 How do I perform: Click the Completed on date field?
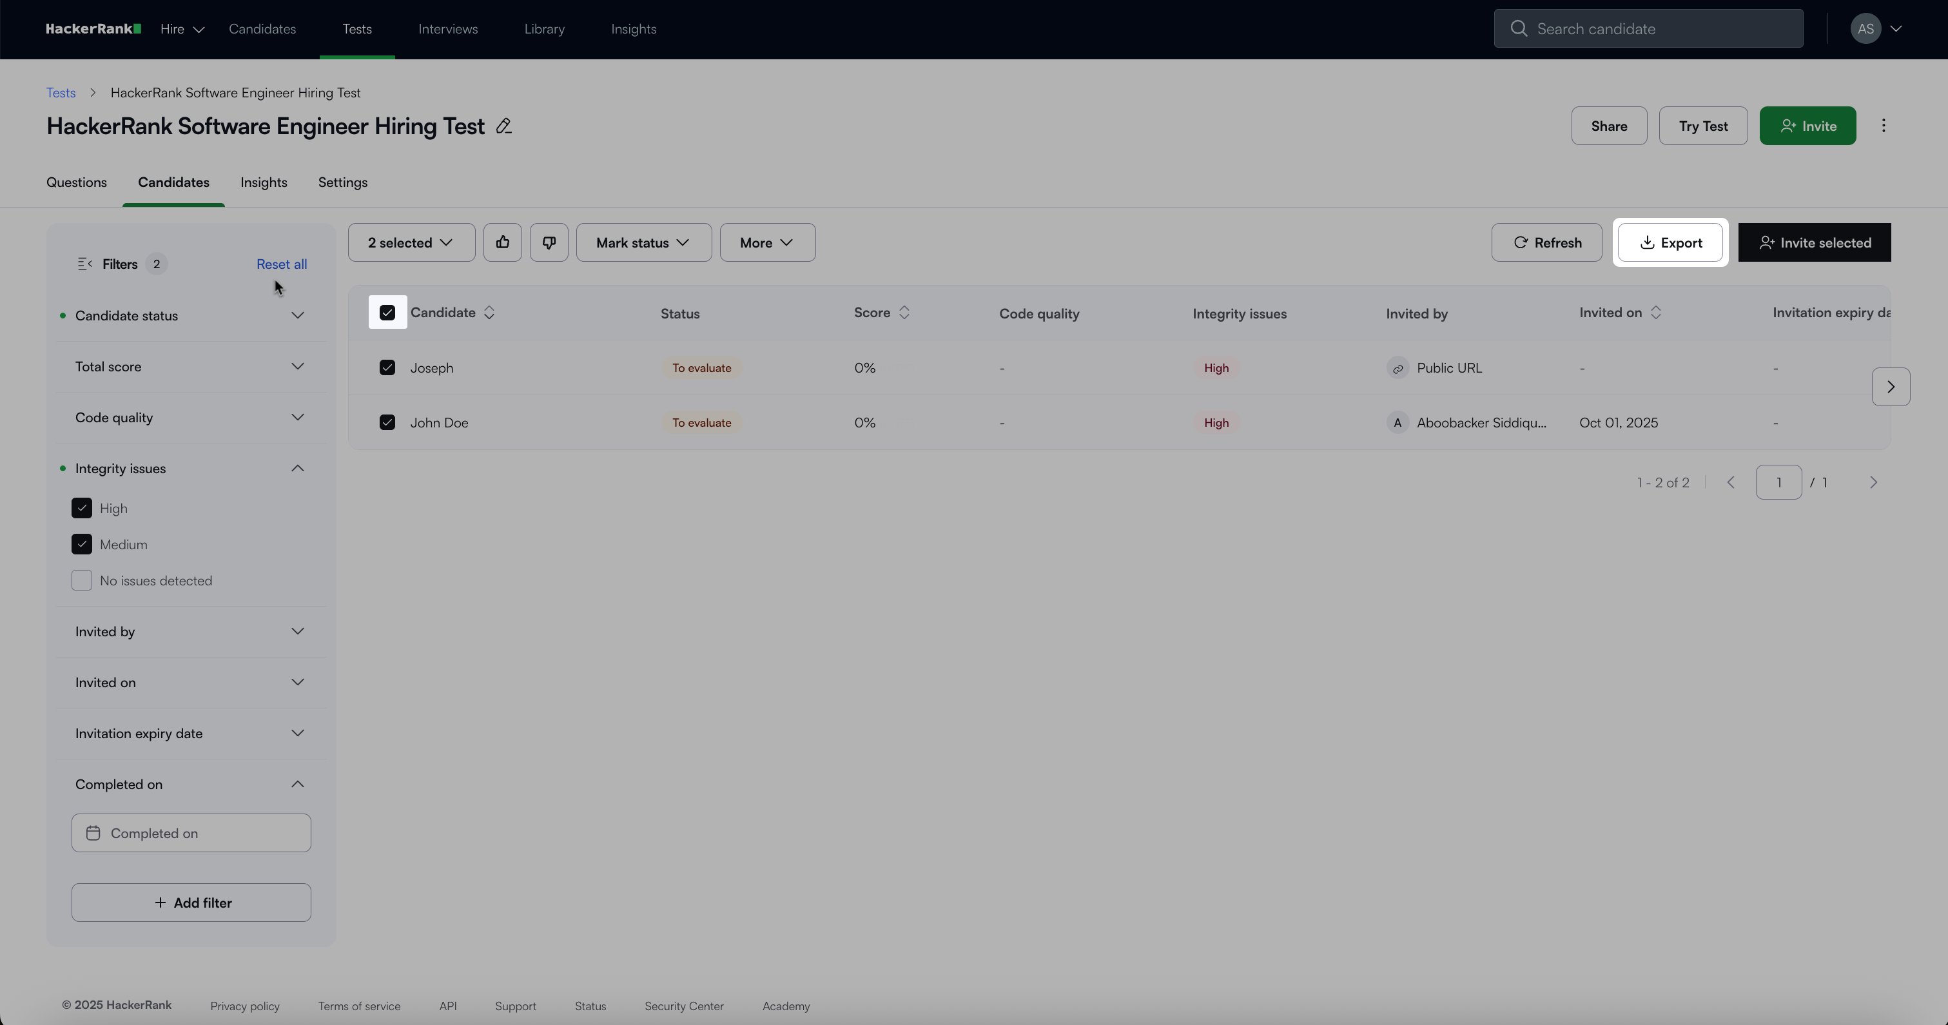coord(191,833)
